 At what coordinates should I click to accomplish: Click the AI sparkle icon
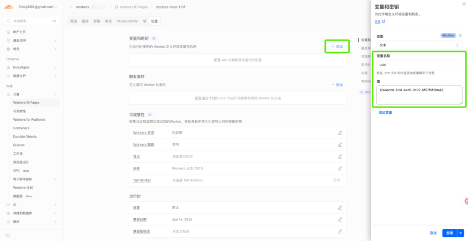pyautogui.click(x=8, y=205)
